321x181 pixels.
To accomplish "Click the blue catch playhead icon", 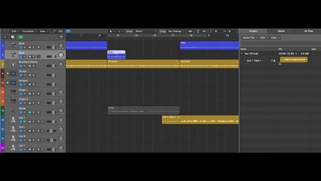I will (68, 31).
